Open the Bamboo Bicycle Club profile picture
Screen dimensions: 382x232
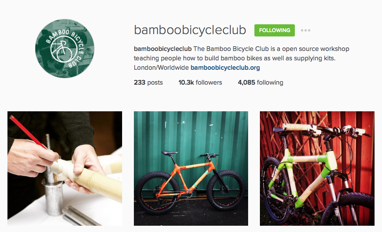pos(64,49)
